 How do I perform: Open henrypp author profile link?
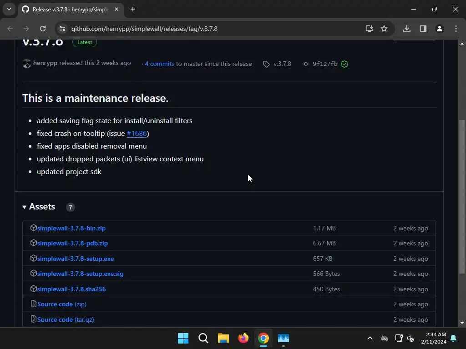click(45, 63)
